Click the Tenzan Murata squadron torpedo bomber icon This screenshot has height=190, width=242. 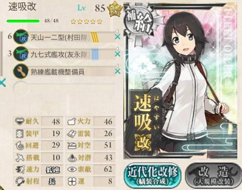tap(21, 37)
